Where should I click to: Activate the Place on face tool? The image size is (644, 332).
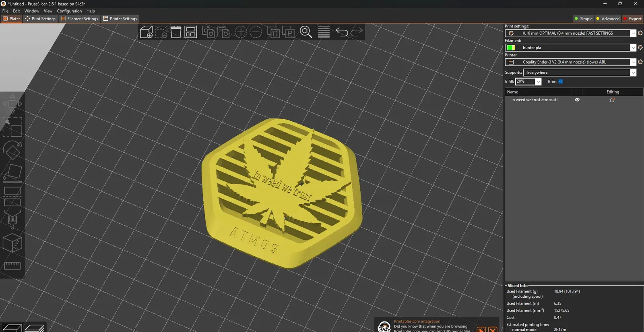12,173
